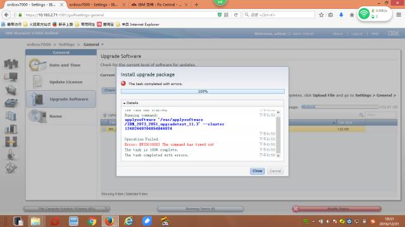Click the red taskbar application icon
This screenshot has height=227, width=405.
[54, 221]
